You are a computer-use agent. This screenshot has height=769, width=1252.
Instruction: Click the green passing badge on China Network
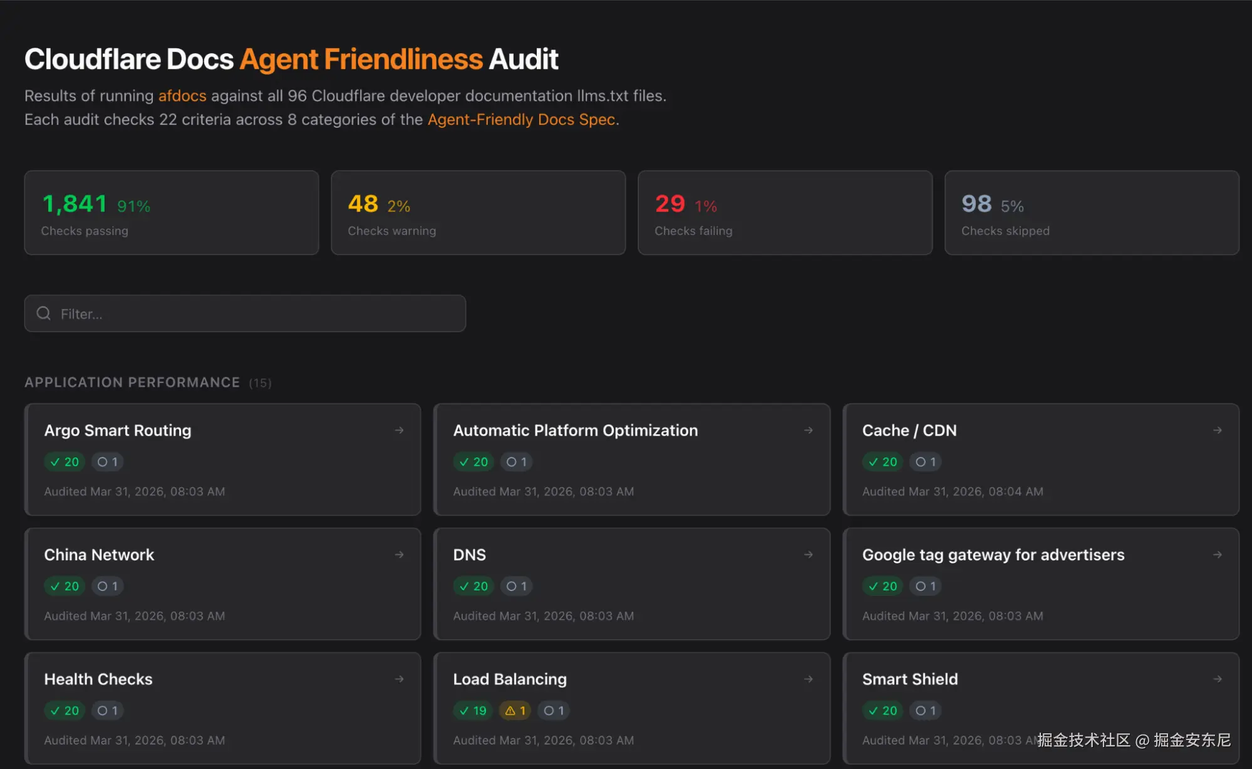click(65, 586)
